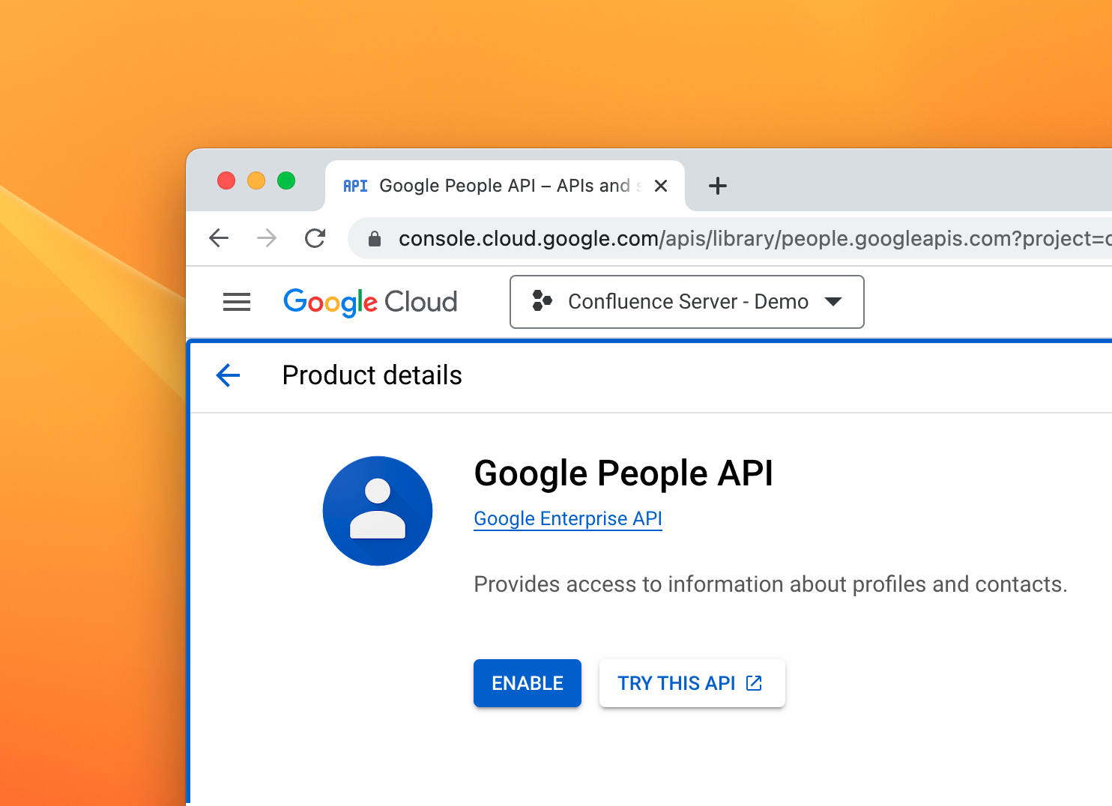Click the Google Cloud logo
This screenshot has height=806, width=1112.
tap(370, 302)
